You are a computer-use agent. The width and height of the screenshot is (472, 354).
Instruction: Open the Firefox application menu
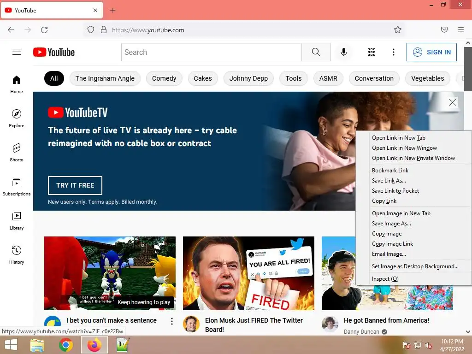tap(461, 29)
